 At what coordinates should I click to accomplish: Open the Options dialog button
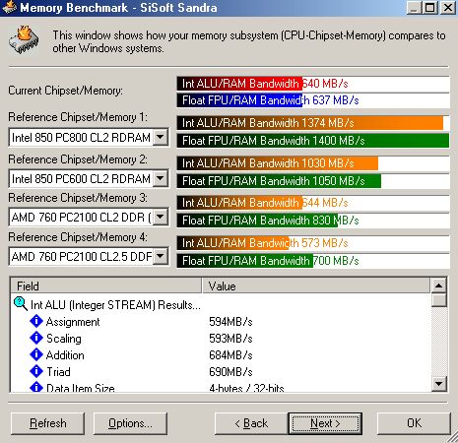click(130, 423)
